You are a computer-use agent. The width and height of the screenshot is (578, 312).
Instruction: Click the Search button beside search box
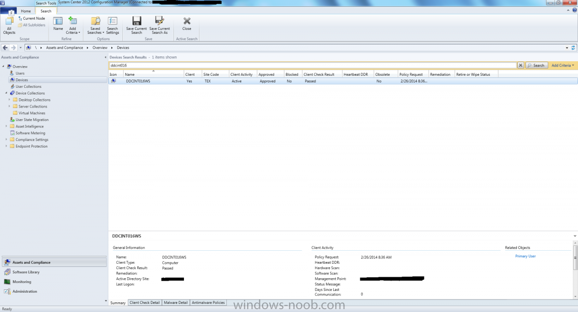pos(536,65)
